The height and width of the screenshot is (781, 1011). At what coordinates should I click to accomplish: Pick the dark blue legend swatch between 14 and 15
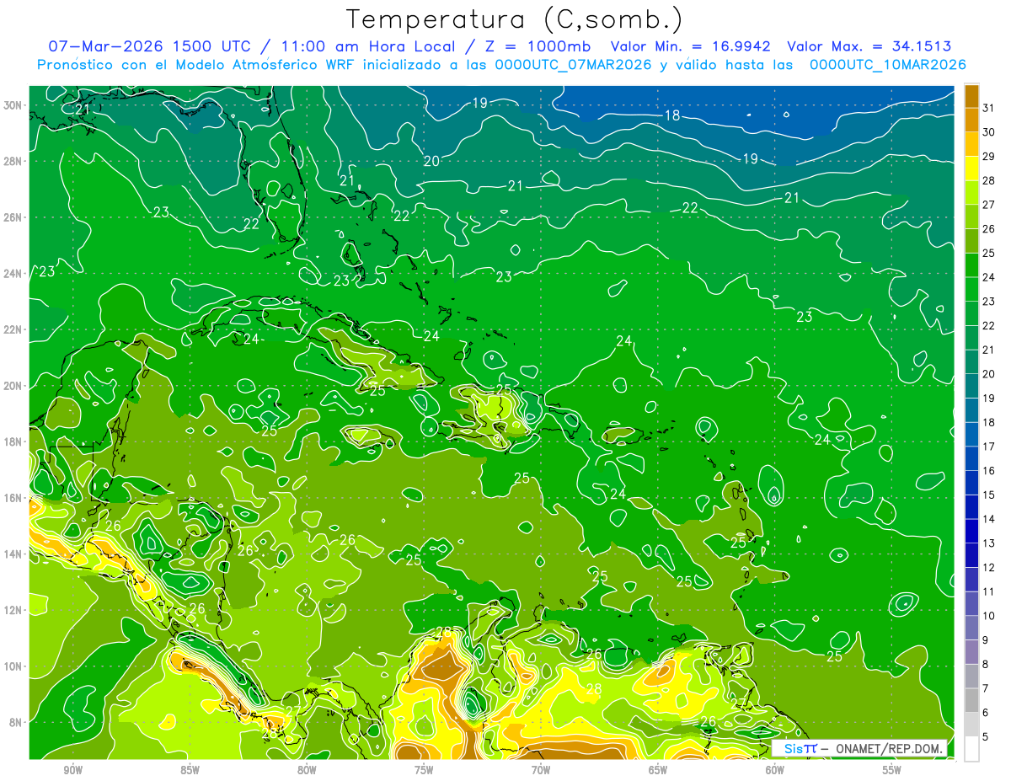[971, 507]
